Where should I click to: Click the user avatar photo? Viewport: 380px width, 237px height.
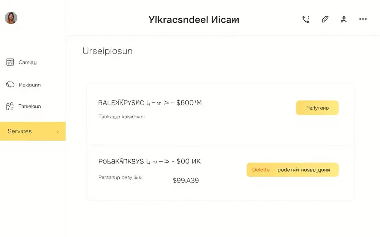(x=11, y=18)
